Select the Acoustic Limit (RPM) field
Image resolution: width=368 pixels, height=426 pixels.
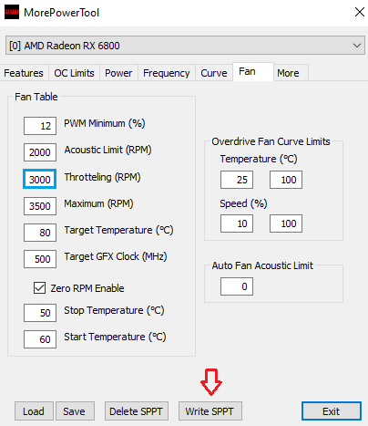[40, 152]
